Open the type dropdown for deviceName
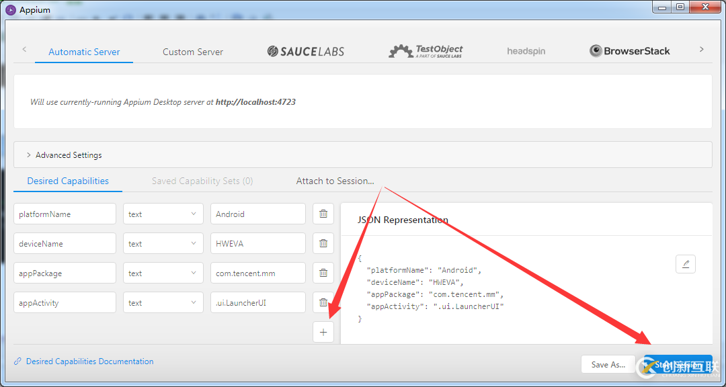This screenshot has width=726, height=387. (x=163, y=243)
